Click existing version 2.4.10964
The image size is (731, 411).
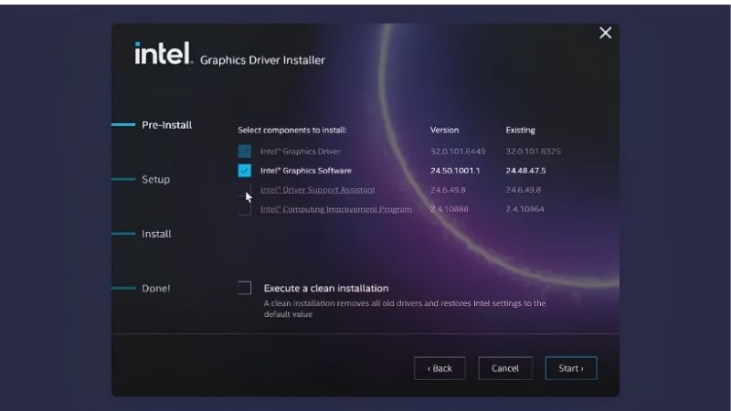[524, 209]
